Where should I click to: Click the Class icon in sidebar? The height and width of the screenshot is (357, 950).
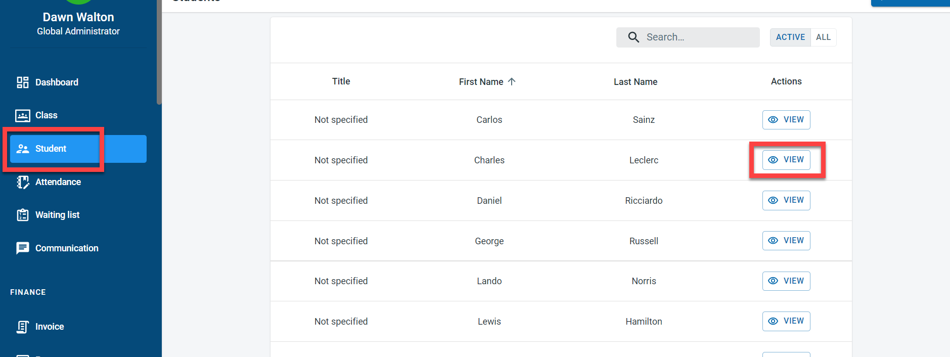tap(22, 116)
